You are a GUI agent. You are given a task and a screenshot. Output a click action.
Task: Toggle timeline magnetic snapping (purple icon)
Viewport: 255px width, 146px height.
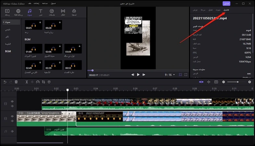tap(201, 82)
